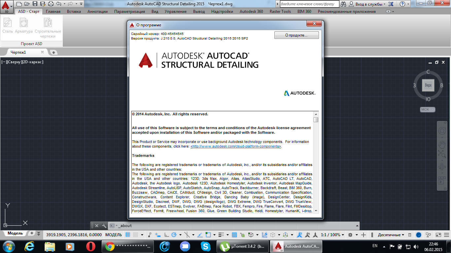This screenshot has height=253, width=451.
Task: Switch to the Аннотации ribbon tab
Action: point(98,12)
